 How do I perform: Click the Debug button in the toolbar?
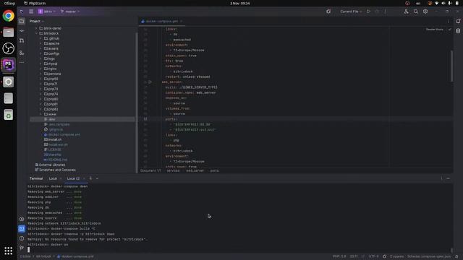tap(377, 12)
